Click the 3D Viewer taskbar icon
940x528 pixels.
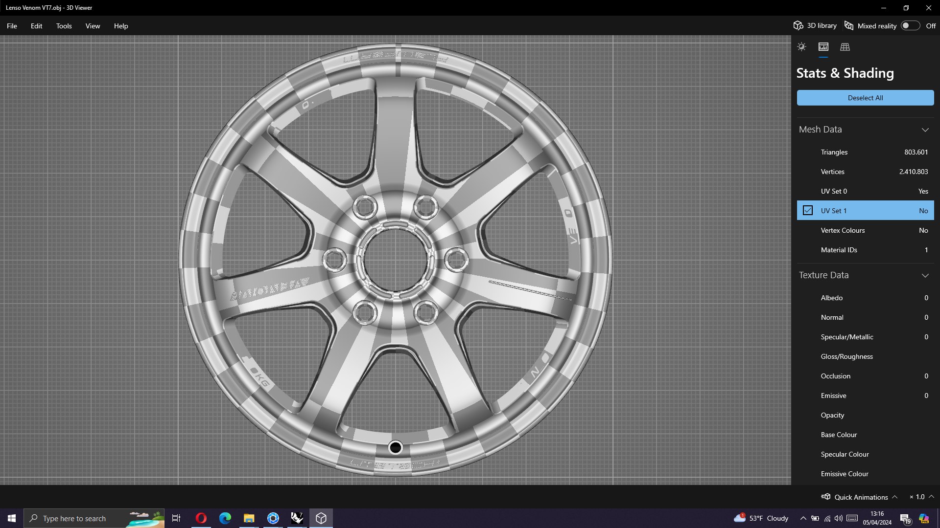pyautogui.click(x=321, y=518)
